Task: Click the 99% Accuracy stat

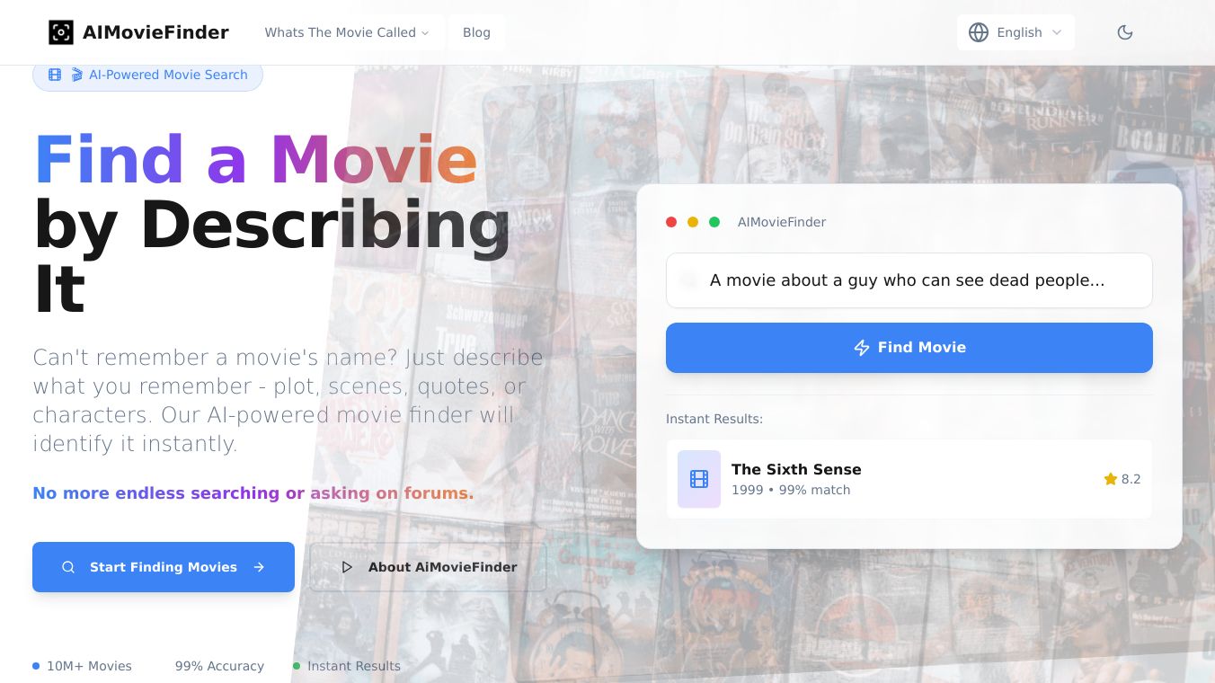Action: click(x=219, y=666)
